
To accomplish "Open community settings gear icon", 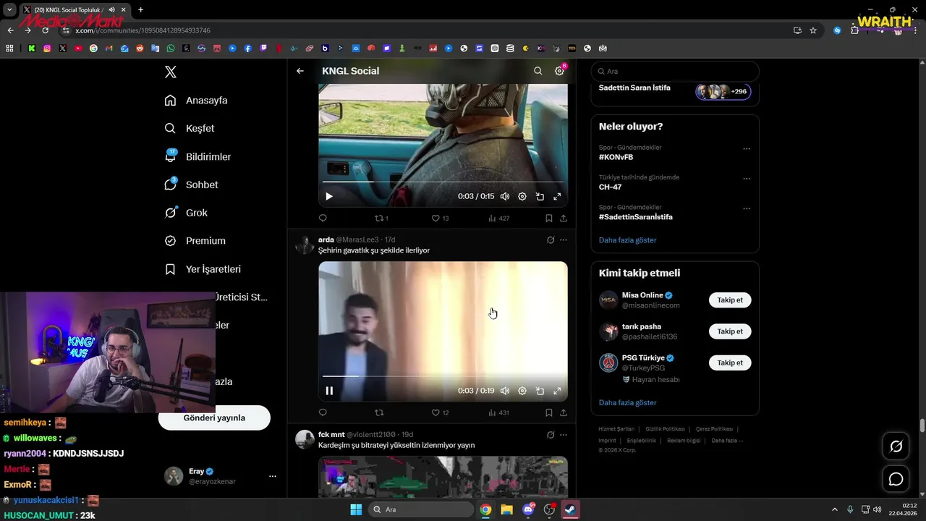I will pyautogui.click(x=559, y=71).
